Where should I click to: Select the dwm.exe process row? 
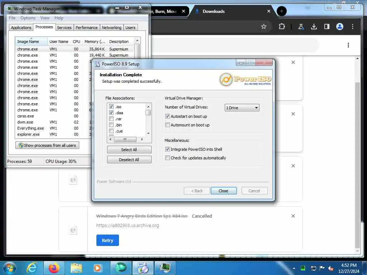53,122
